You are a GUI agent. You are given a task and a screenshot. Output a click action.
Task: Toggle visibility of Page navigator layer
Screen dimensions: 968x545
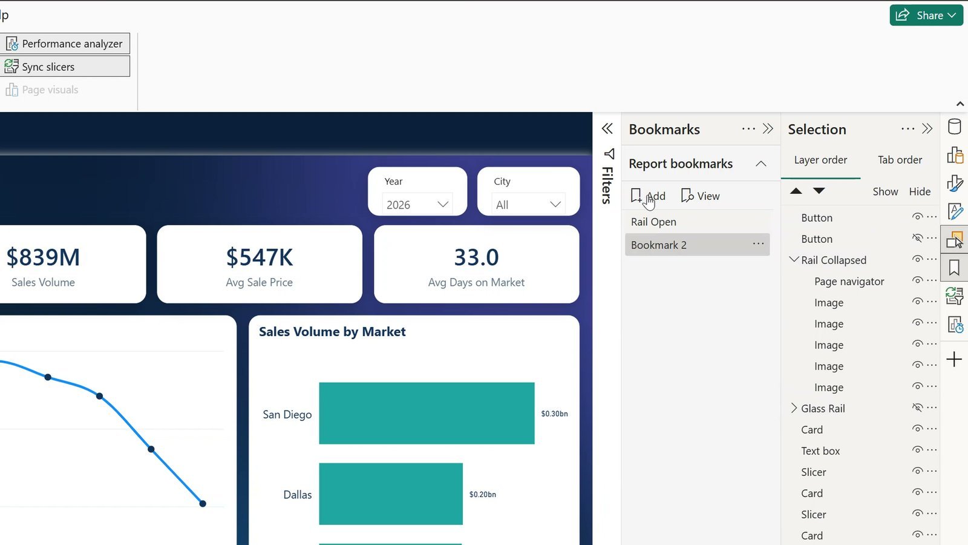point(917,280)
